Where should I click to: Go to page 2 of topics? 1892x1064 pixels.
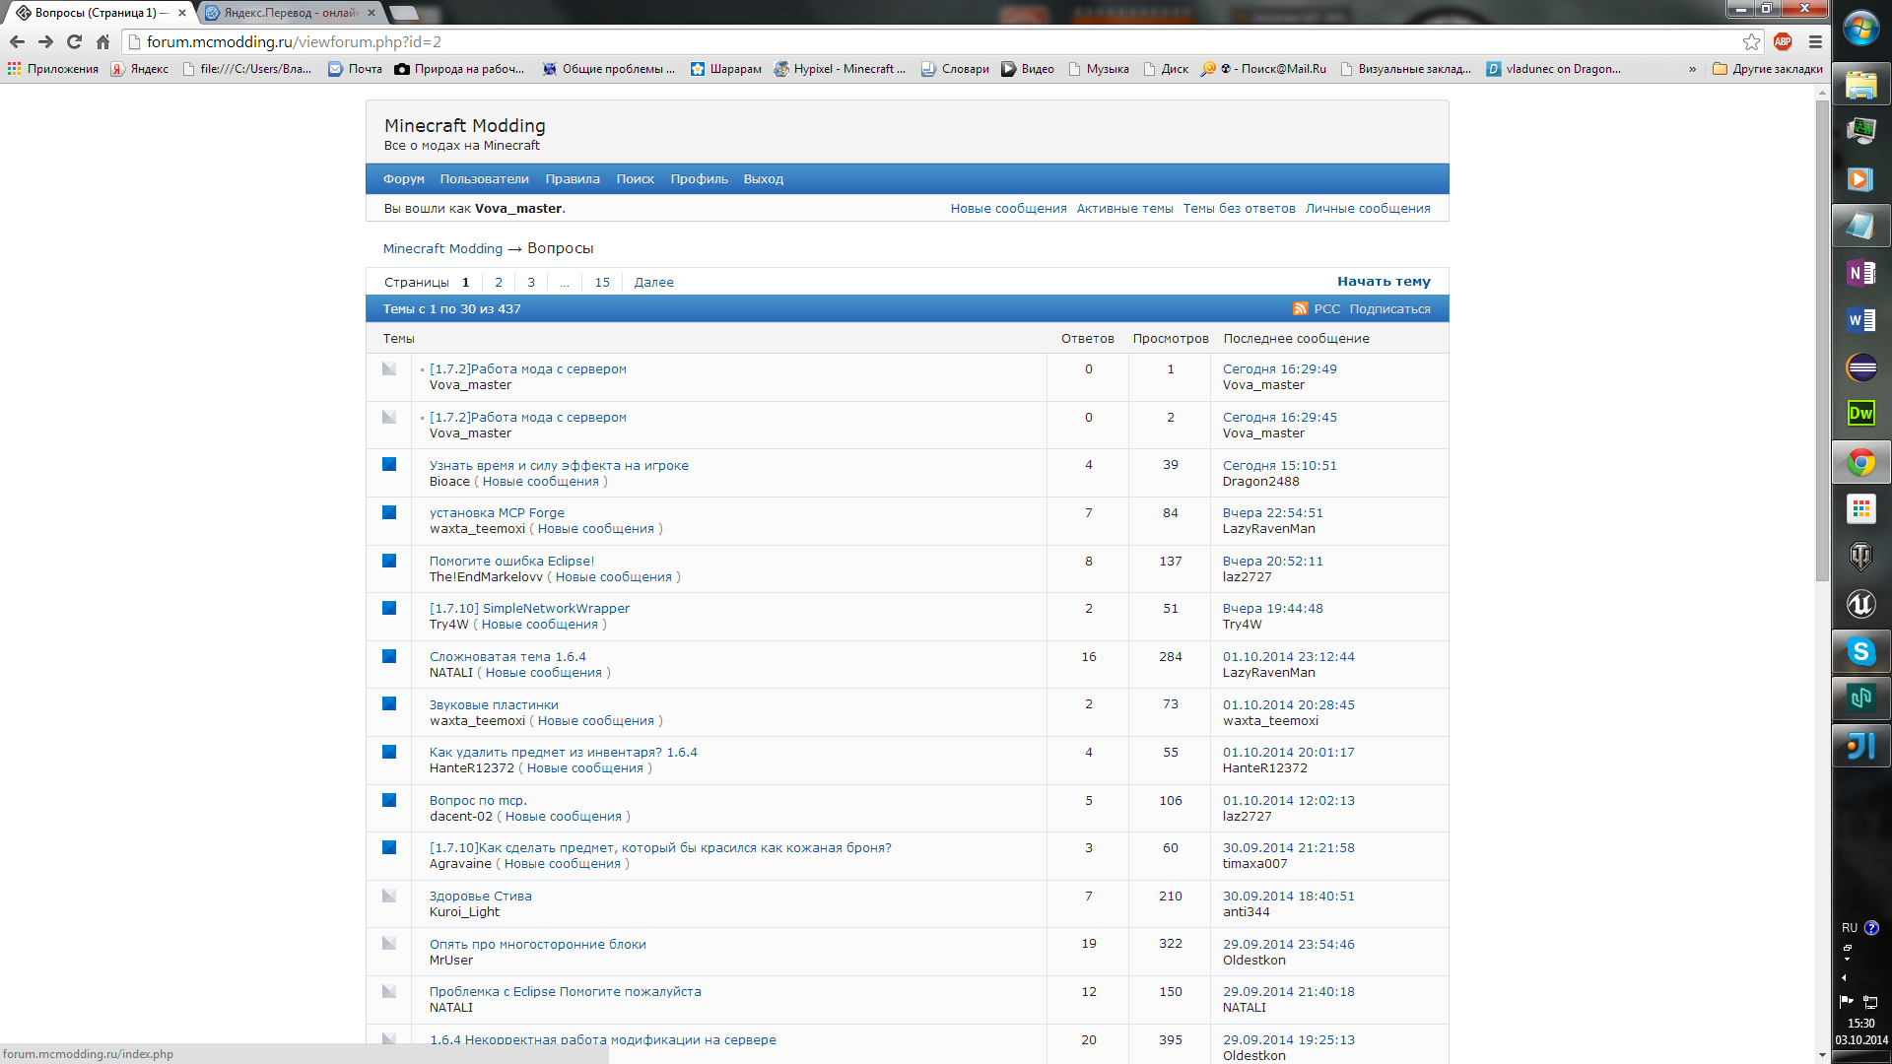pyautogui.click(x=499, y=283)
